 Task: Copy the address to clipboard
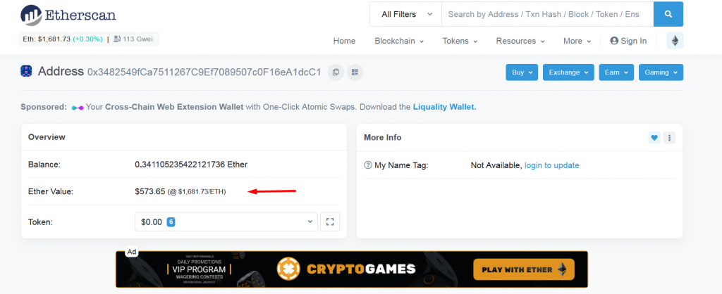pyautogui.click(x=336, y=72)
